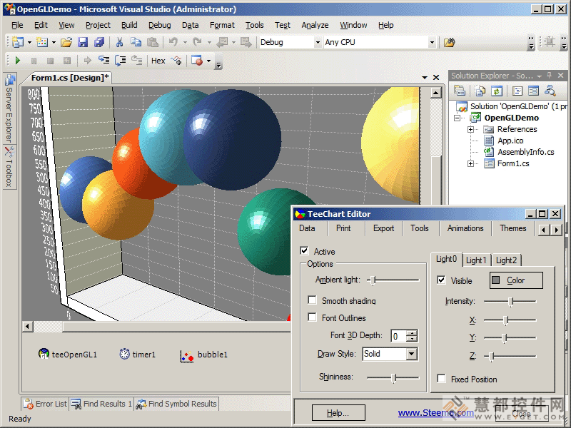The height and width of the screenshot is (428, 571).
Task: Click the Intensity slider for Light0
Action: coord(510,301)
